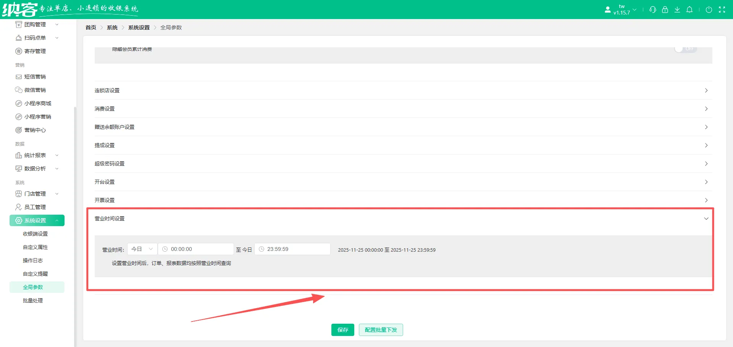Click the 23:59:59 end time field
The height and width of the screenshot is (347, 733).
tap(292, 249)
